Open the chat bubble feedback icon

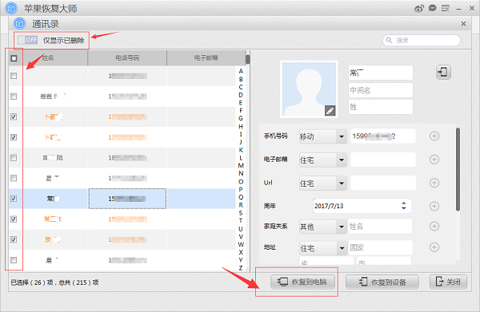(432, 8)
